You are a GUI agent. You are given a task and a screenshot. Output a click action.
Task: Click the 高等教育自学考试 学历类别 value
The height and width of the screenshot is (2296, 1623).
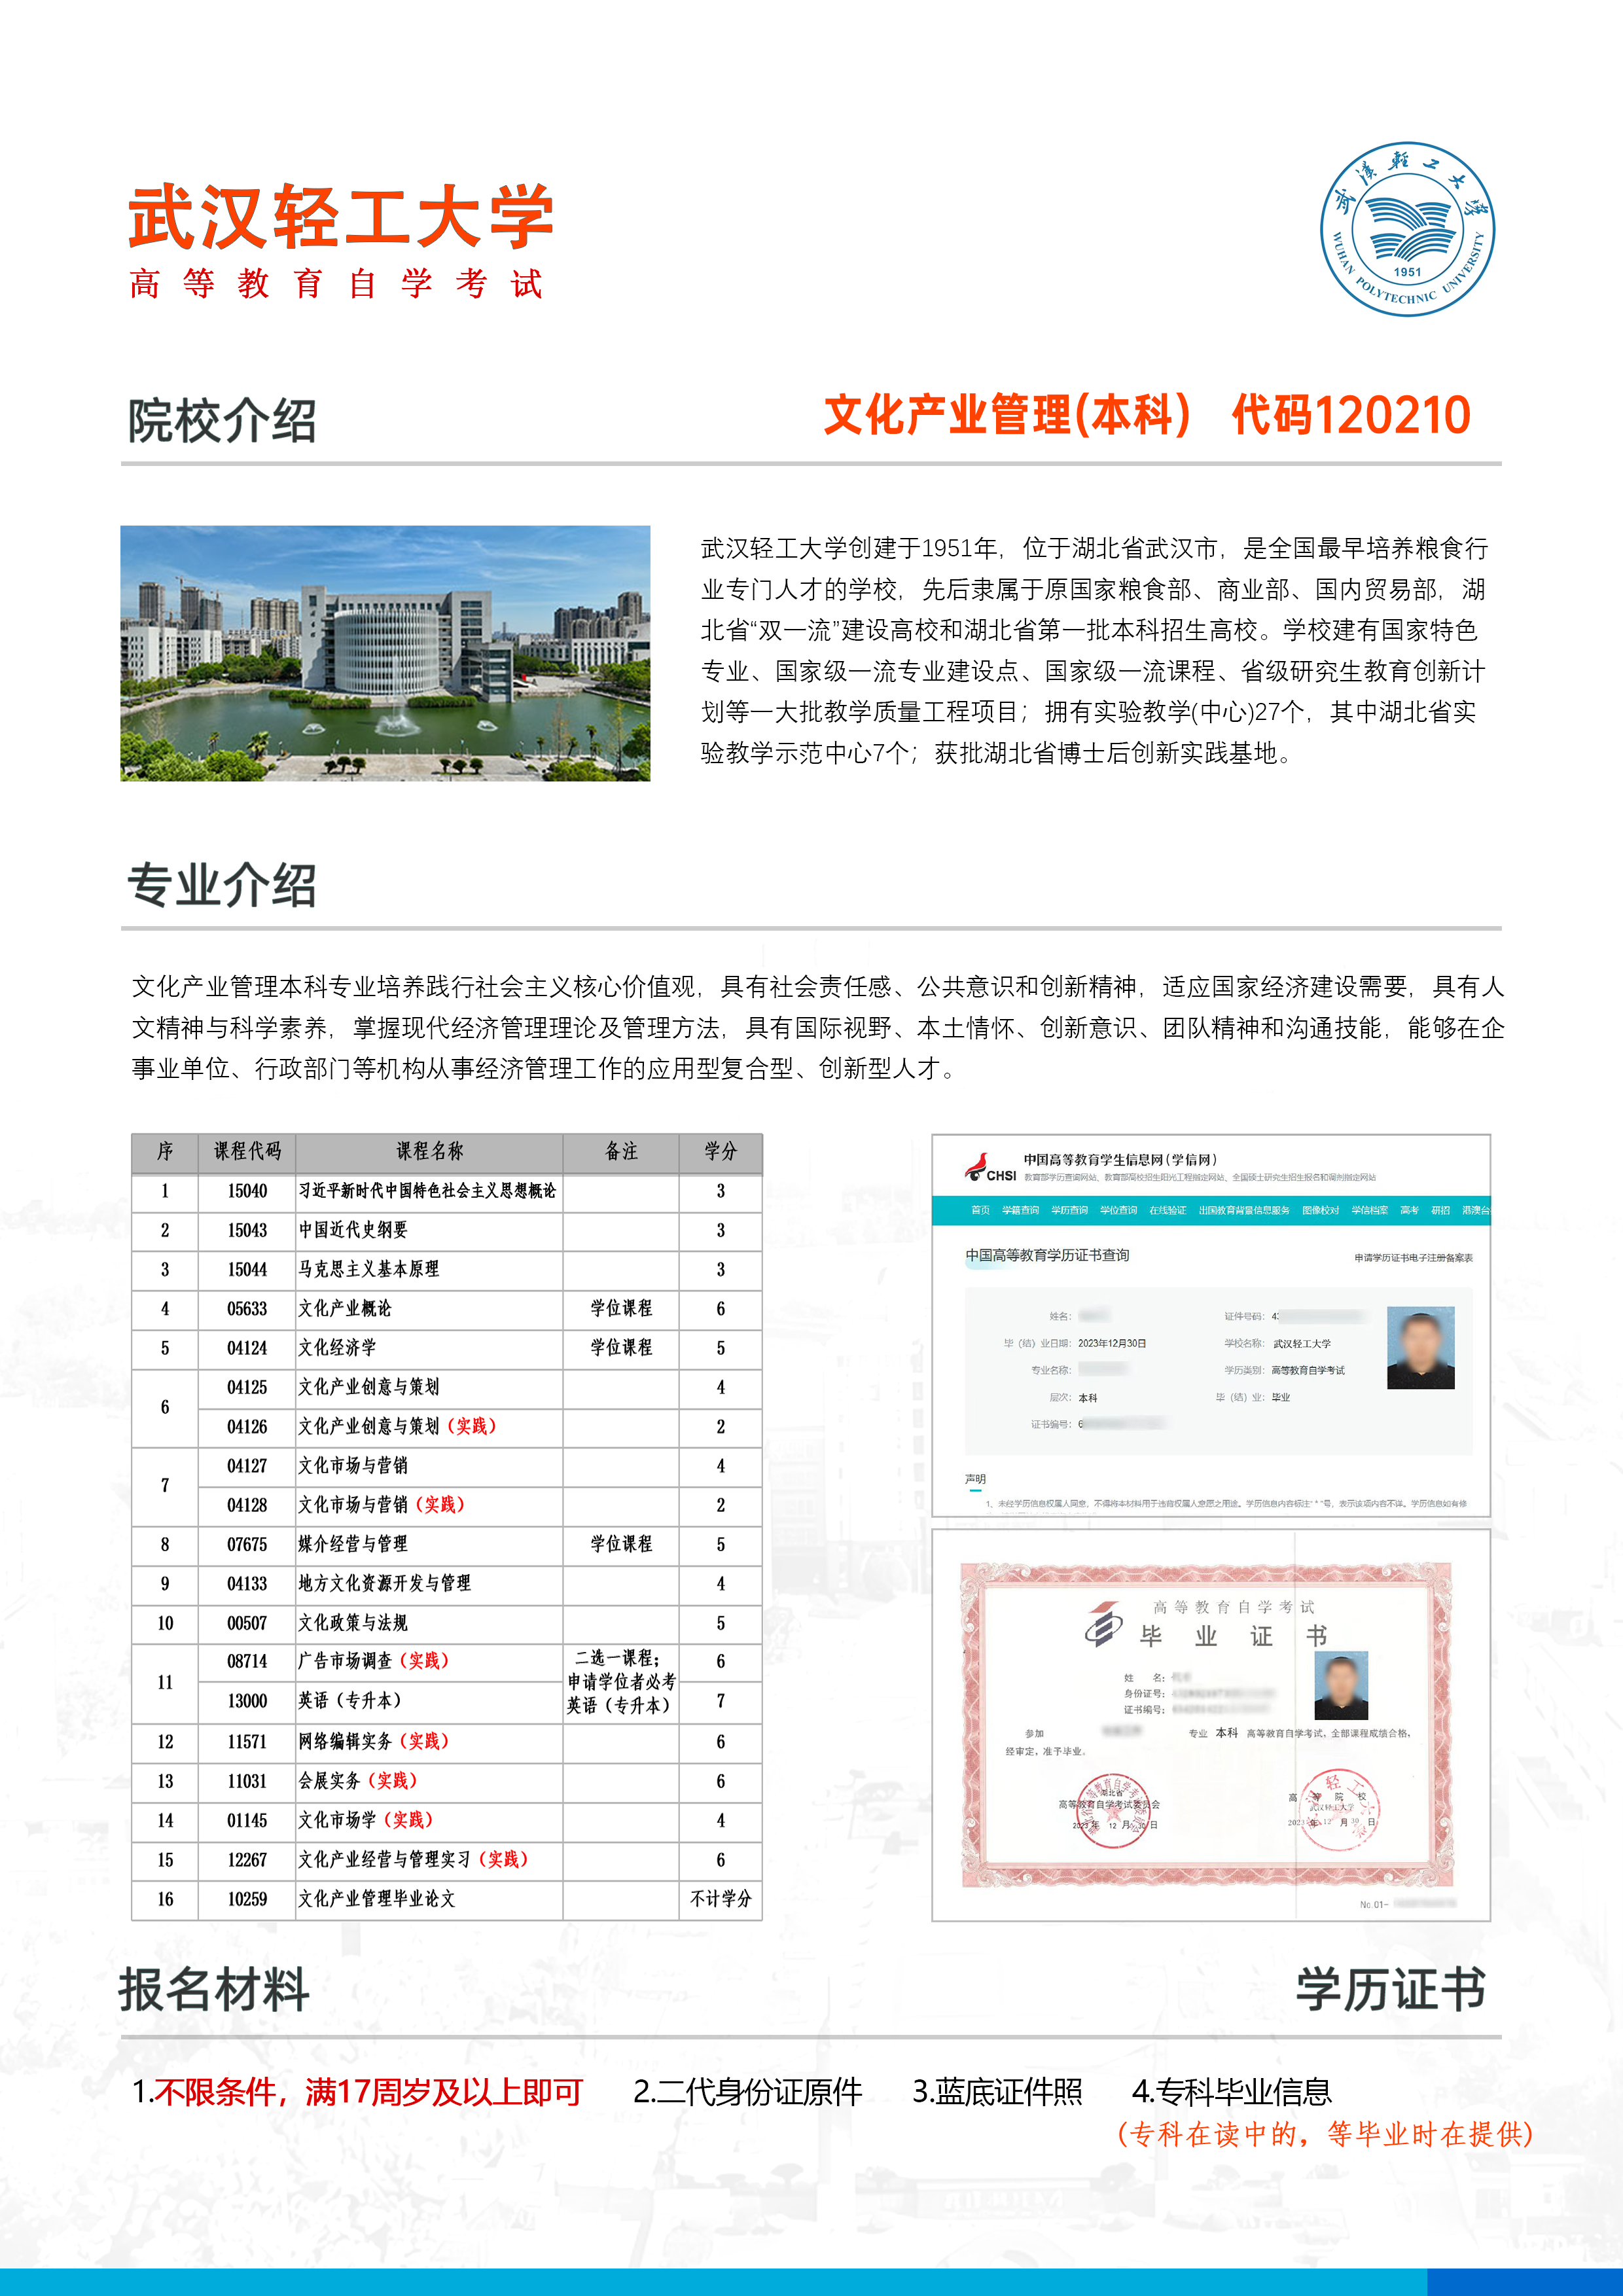pos(1309,1370)
